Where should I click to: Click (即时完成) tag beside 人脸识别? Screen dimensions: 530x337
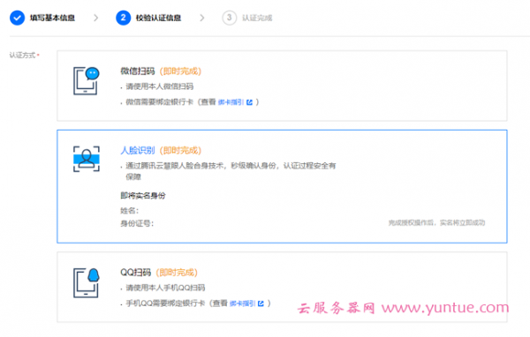pyautogui.click(x=180, y=150)
